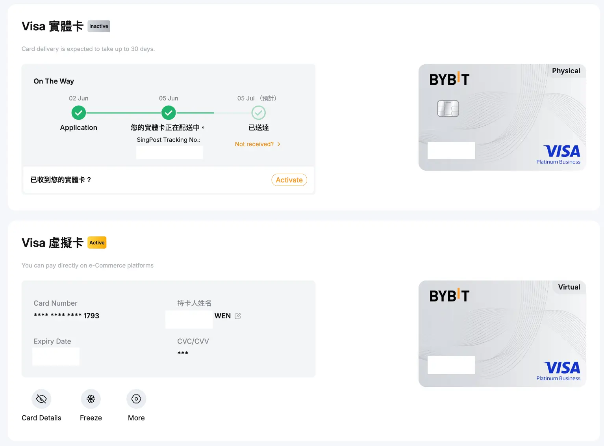Click the Application step green checkmark

coord(79,113)
